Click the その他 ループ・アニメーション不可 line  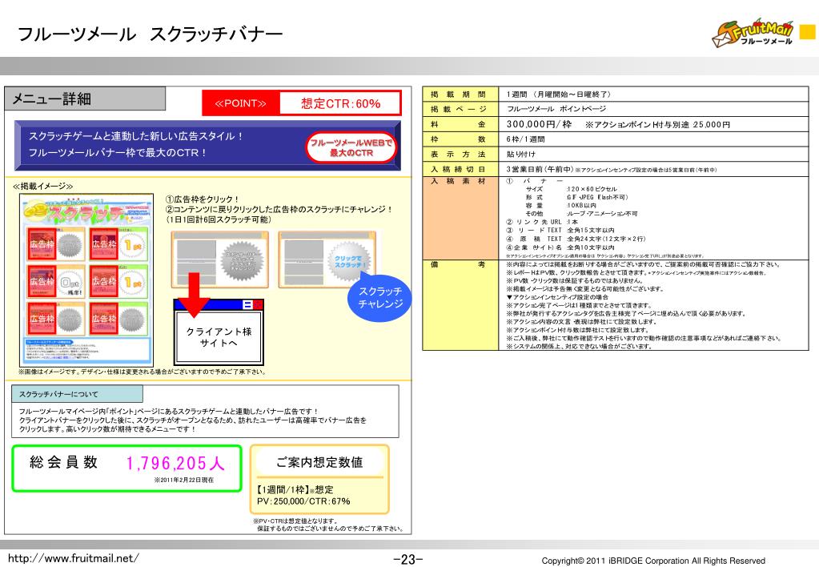(x=581, y=214)
